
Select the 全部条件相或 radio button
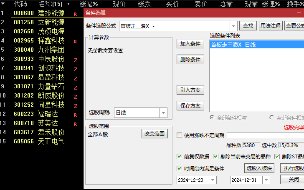271,117
